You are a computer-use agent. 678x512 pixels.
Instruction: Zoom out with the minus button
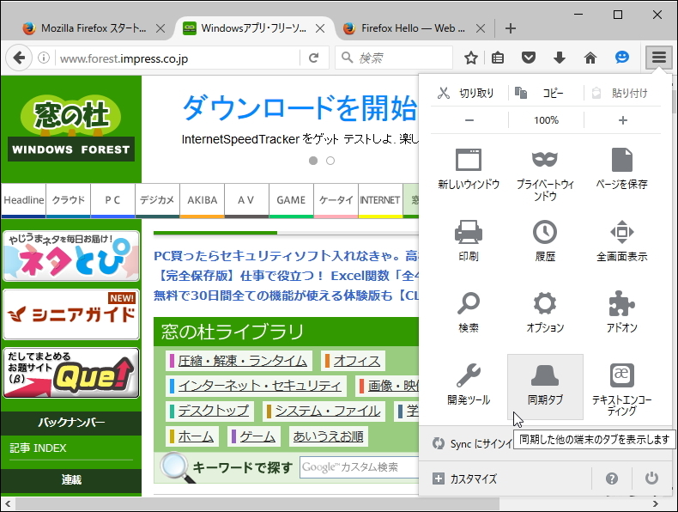[x=469, y=120]
